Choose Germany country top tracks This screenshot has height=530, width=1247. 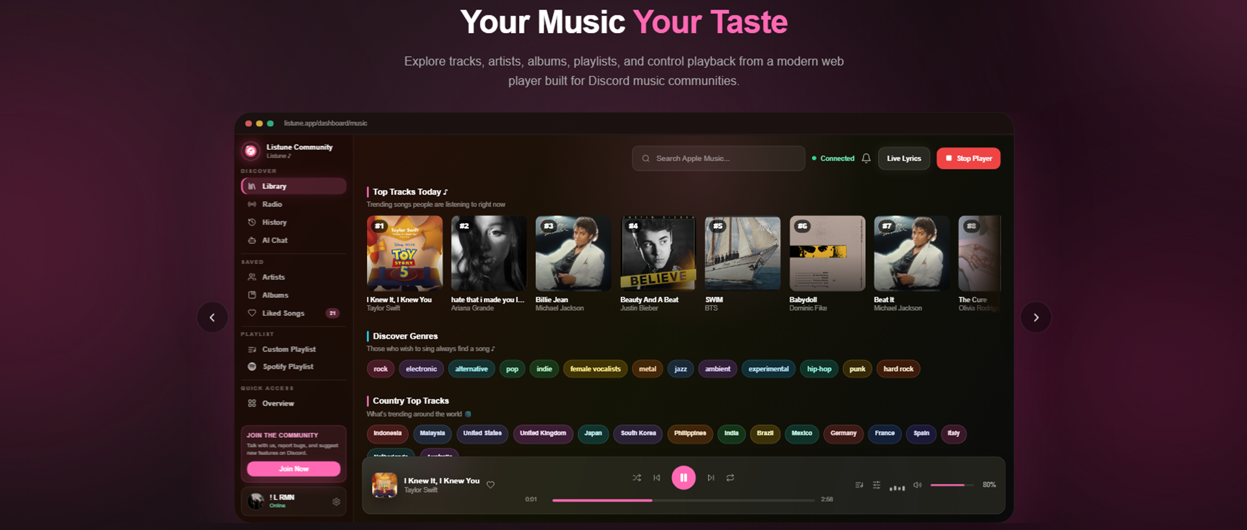click(844, 434)
